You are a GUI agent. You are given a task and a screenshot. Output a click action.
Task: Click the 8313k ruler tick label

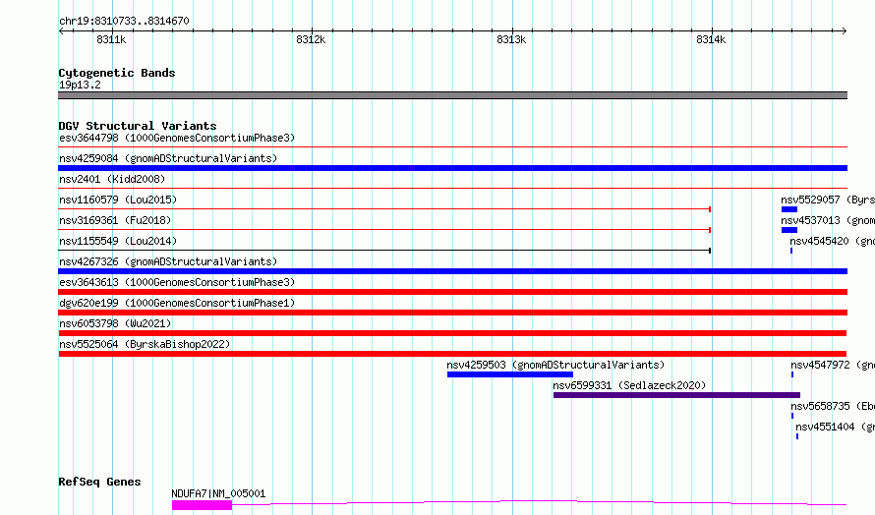click(x=511, y=39)
